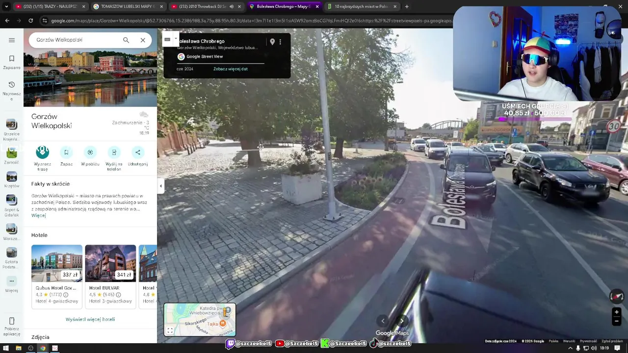Open the Najnowsze recent history icon

click(12, 91)
